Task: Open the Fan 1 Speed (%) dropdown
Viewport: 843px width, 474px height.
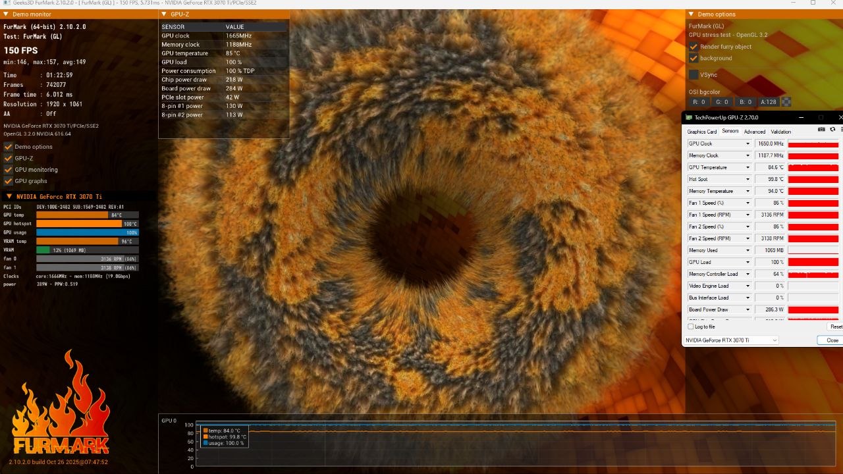Action: pos(748,203)
